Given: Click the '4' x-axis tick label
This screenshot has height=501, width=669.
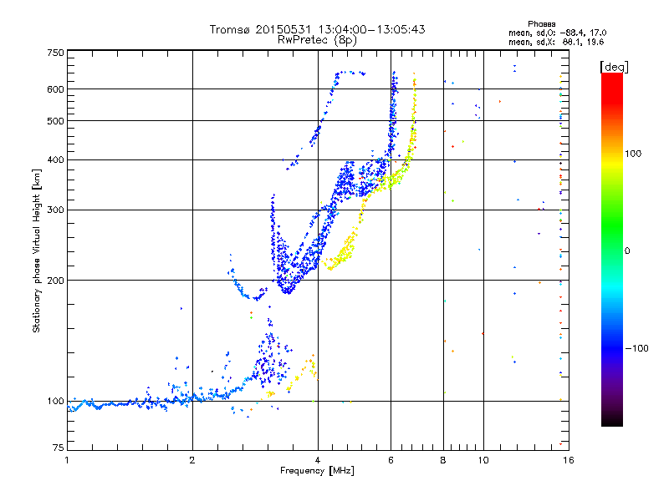Looking at the screenshot, I should click(318, 460).
